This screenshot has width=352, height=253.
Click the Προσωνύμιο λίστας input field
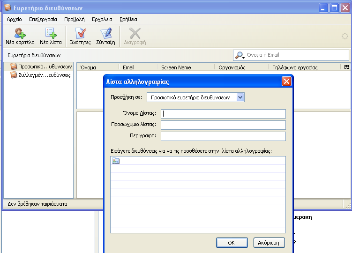223,125
